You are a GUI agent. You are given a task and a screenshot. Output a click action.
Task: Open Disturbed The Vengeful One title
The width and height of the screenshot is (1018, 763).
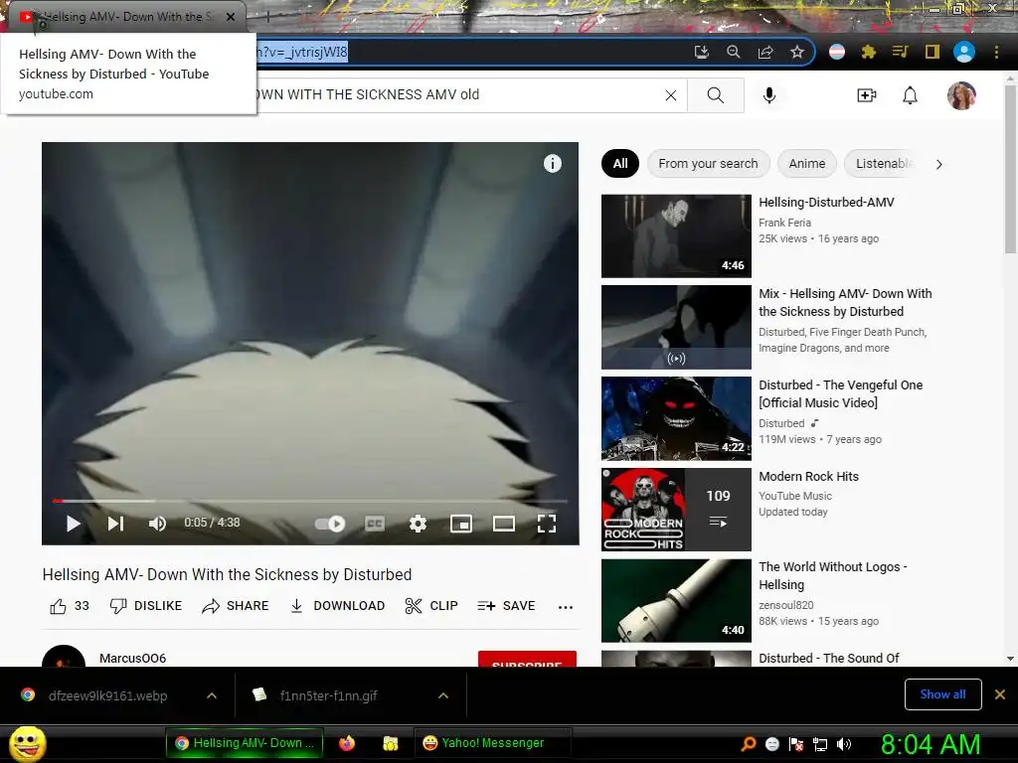[x=841, y=393]
